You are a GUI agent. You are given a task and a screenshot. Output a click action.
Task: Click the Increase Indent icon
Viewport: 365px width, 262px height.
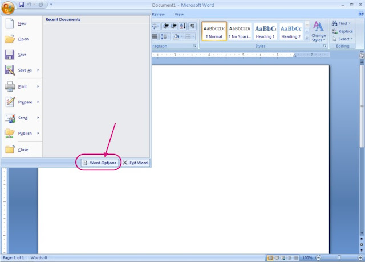174,26
